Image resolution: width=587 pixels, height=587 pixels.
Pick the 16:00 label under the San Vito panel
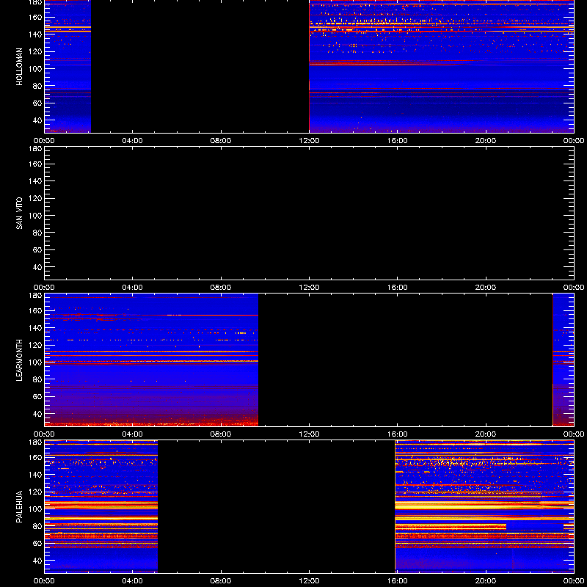tap(398, 288)
